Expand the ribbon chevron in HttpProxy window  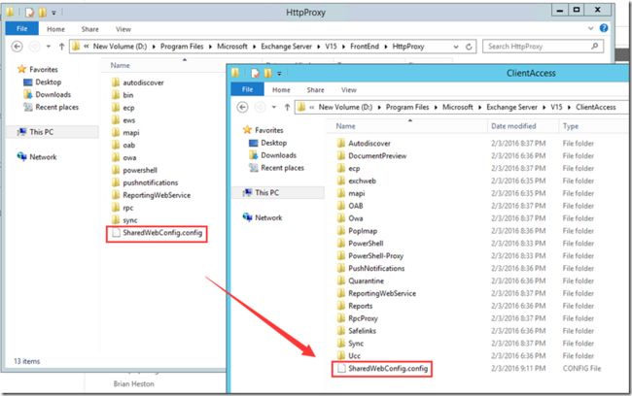point(590,28)
